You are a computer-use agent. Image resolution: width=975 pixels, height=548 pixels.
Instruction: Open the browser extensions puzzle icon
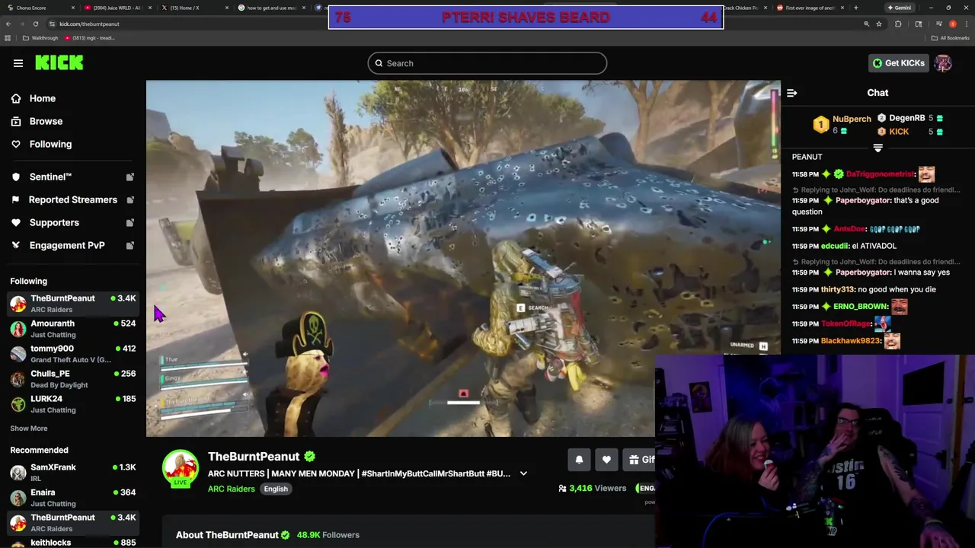(x=898, y=24)
